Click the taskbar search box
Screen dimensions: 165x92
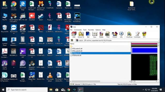(27, 90)
